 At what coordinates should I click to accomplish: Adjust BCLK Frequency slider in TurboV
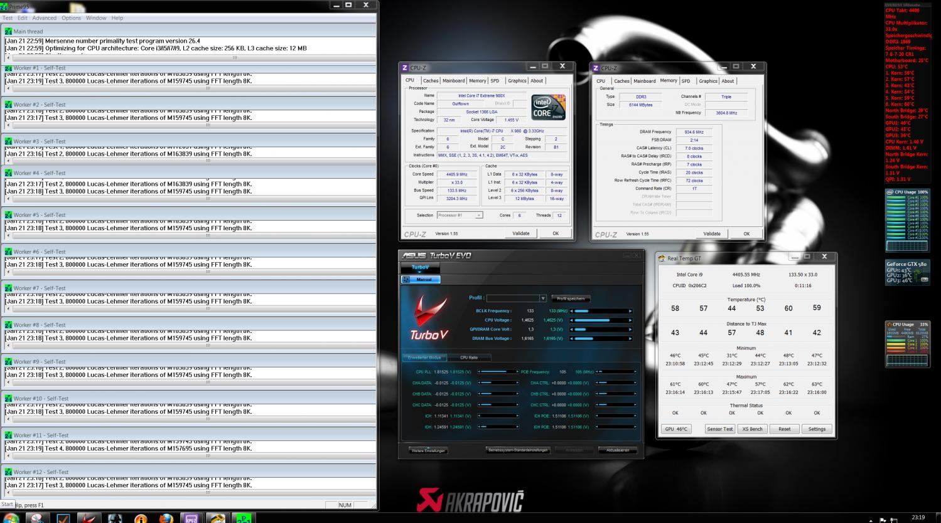coord(601,311)
